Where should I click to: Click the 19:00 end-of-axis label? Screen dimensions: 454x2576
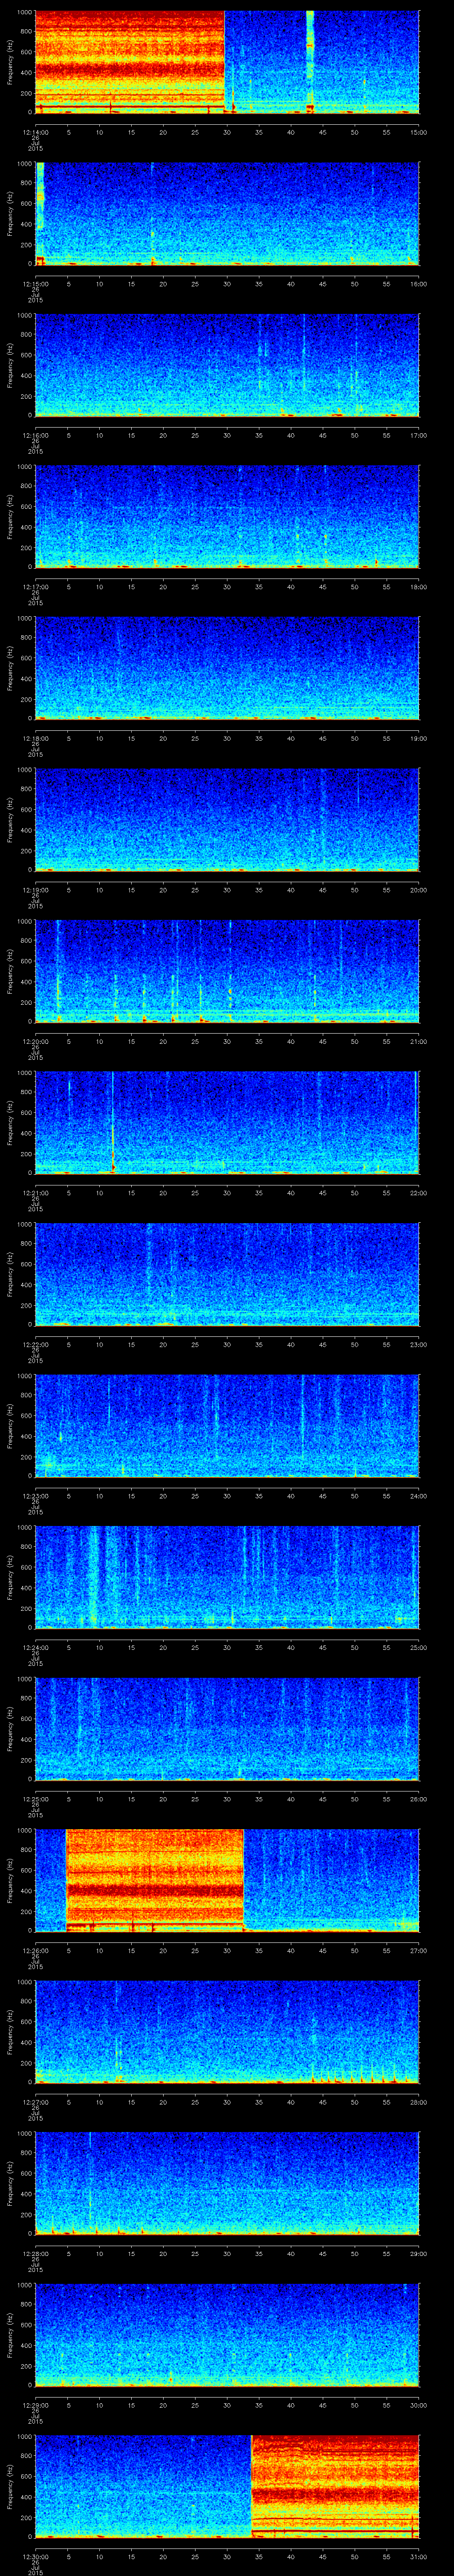(x=419, y=738)
